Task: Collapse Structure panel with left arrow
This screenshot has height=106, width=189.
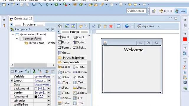Action: click(12, 24)
